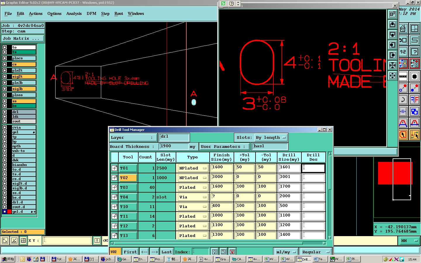Viewport: 421px width, 263px height.
Task: Toggle the checkbox for layer rout
Action: [x=5, y=121]
